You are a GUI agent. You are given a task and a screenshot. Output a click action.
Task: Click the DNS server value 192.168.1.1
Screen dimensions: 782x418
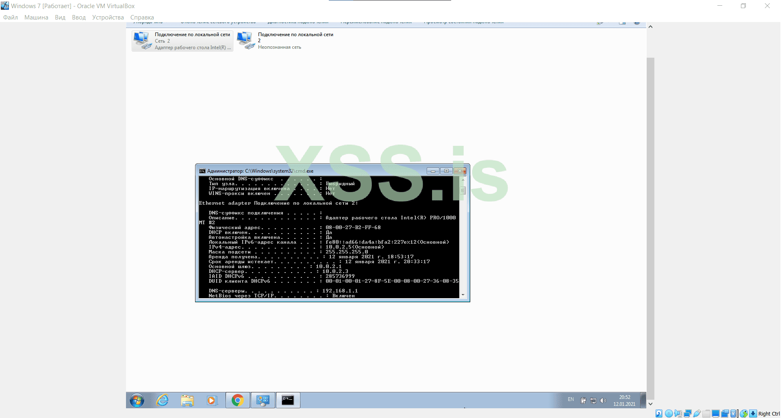[340, 291]
